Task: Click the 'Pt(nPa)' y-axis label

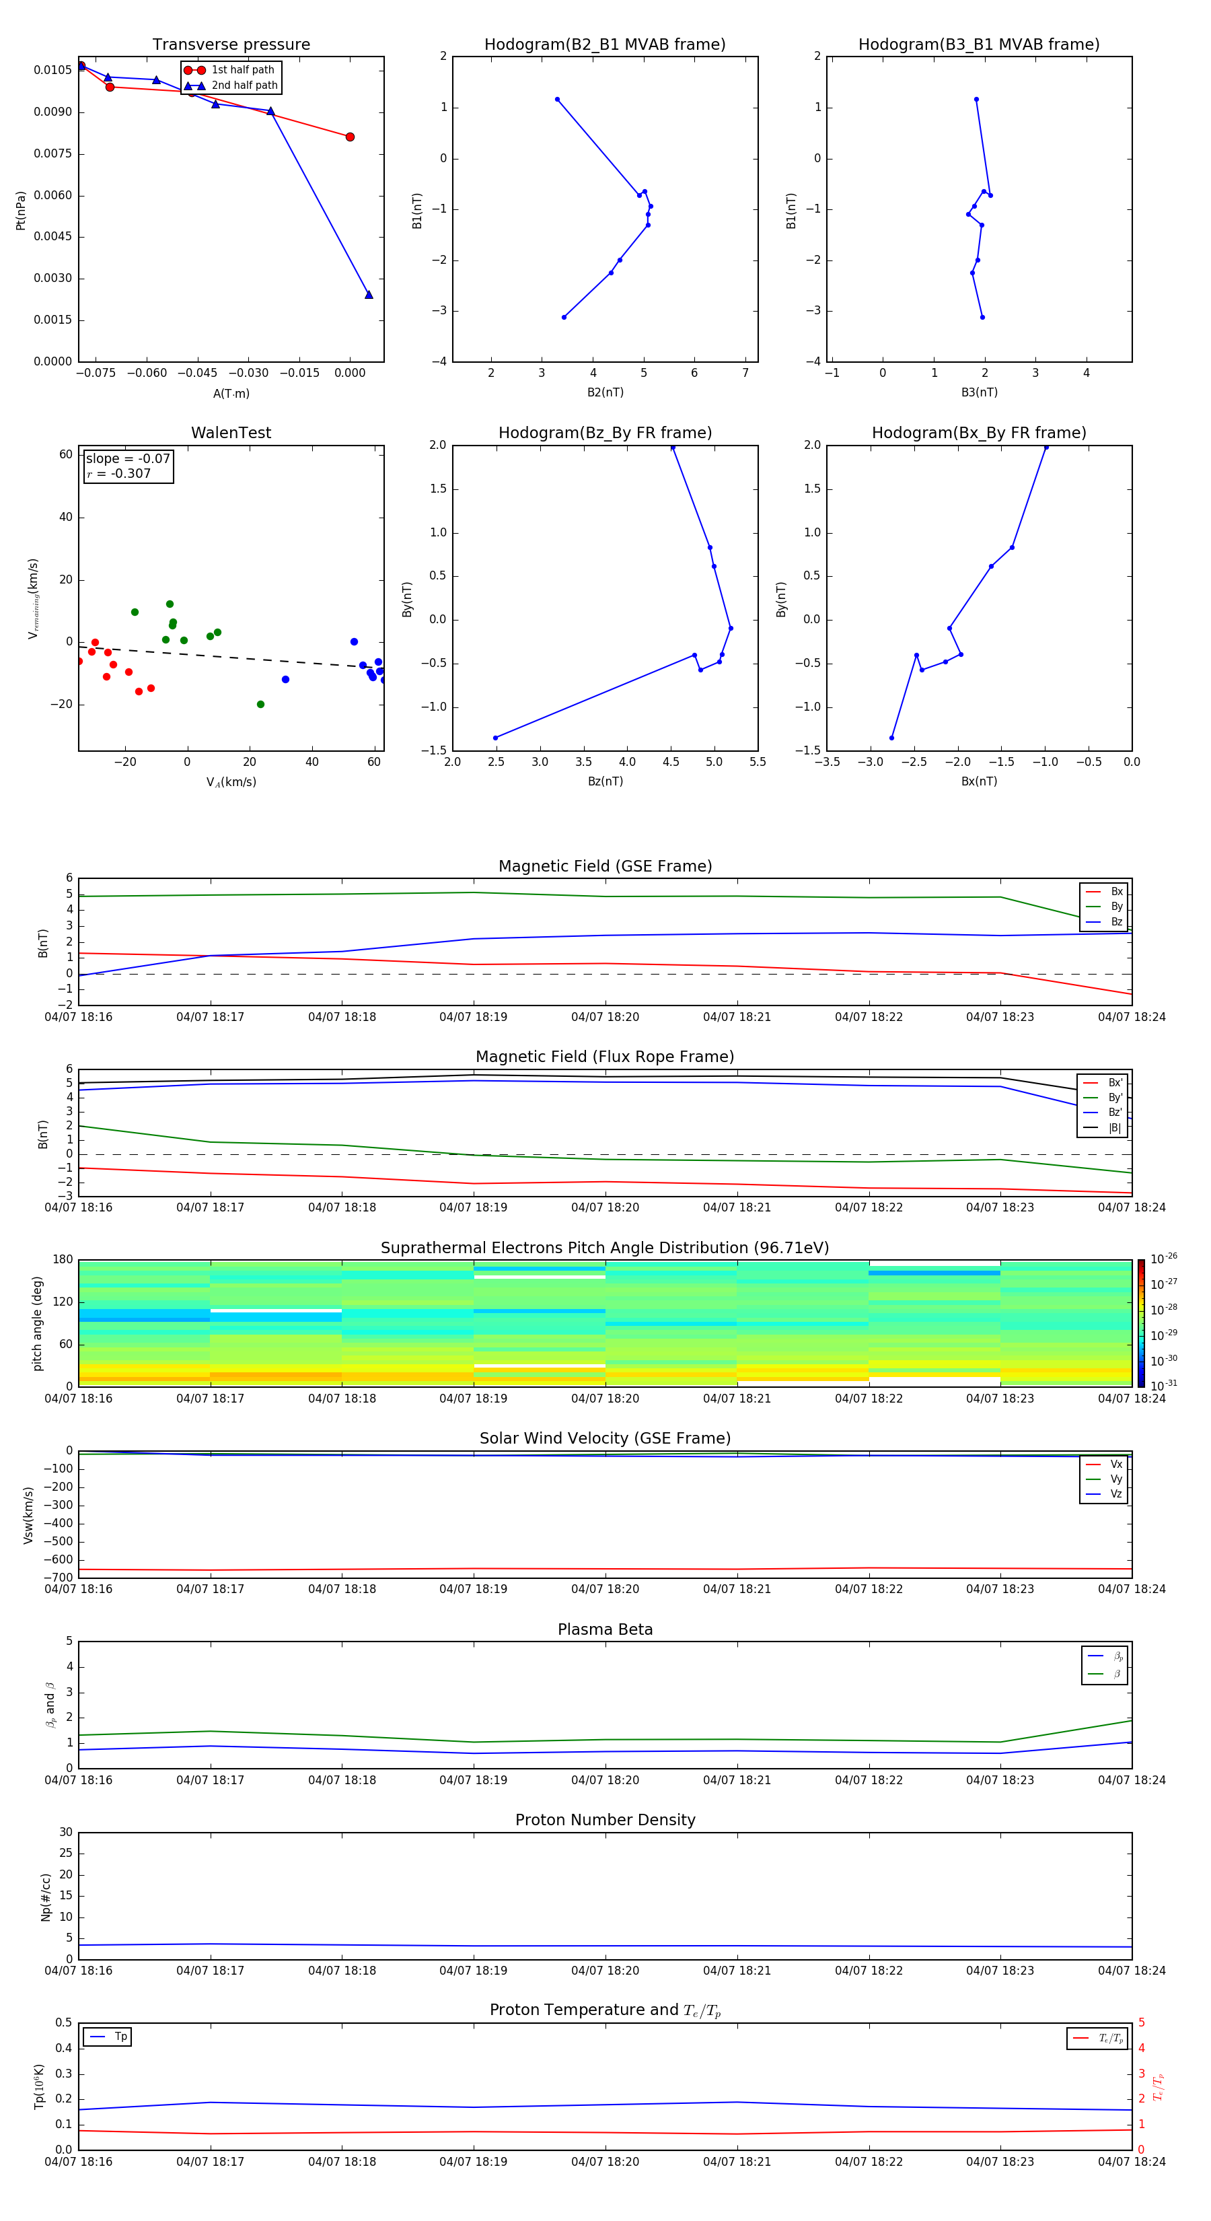Action: click(21, 211)
